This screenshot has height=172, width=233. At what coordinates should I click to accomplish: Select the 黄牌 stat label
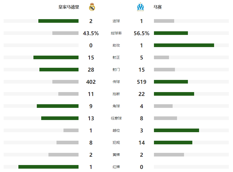tap(116, 155)
